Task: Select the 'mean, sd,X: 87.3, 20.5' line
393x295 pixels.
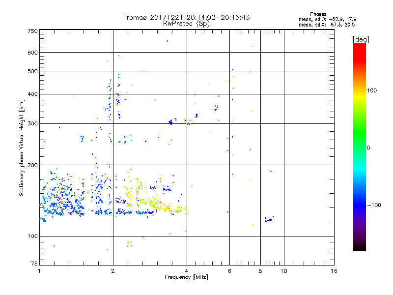Action: [x=327, y=25]
